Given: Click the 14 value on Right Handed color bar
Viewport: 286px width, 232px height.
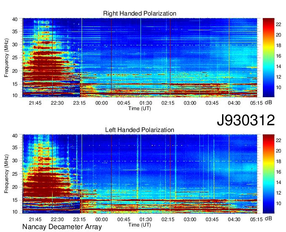Looking at the screenshot, I should 278,66.
